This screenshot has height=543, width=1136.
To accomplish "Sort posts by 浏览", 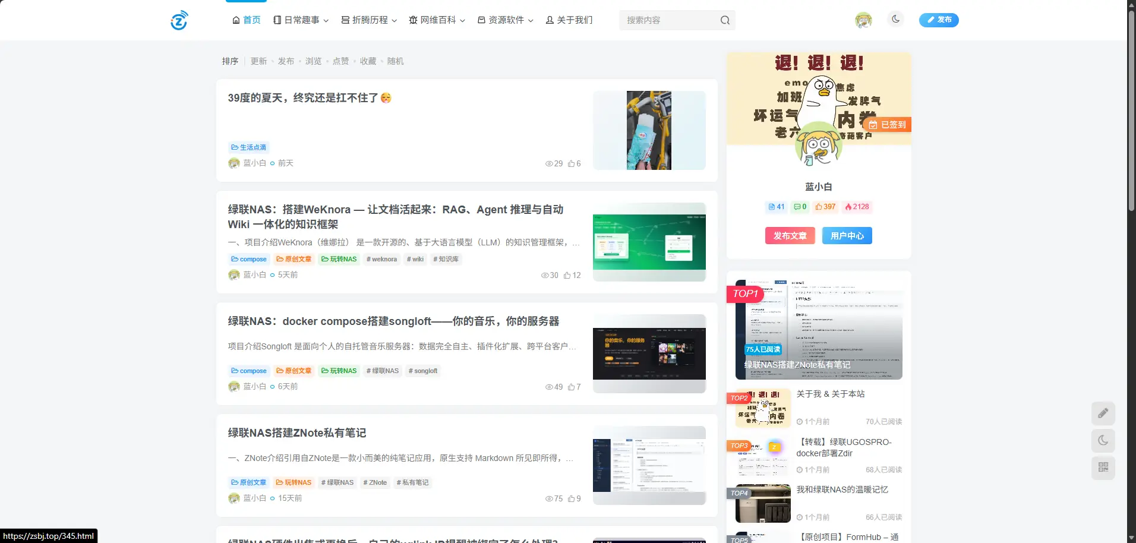I will tap(313, 61).
